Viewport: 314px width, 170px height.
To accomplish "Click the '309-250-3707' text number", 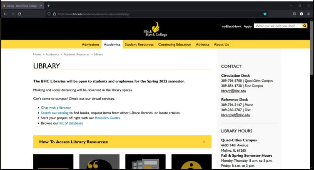I will (x=232, y=110).
